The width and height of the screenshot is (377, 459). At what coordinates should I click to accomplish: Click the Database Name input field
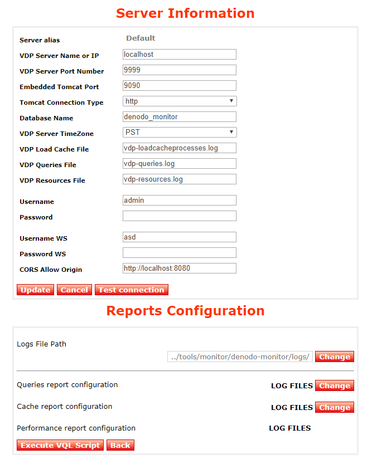180,117
